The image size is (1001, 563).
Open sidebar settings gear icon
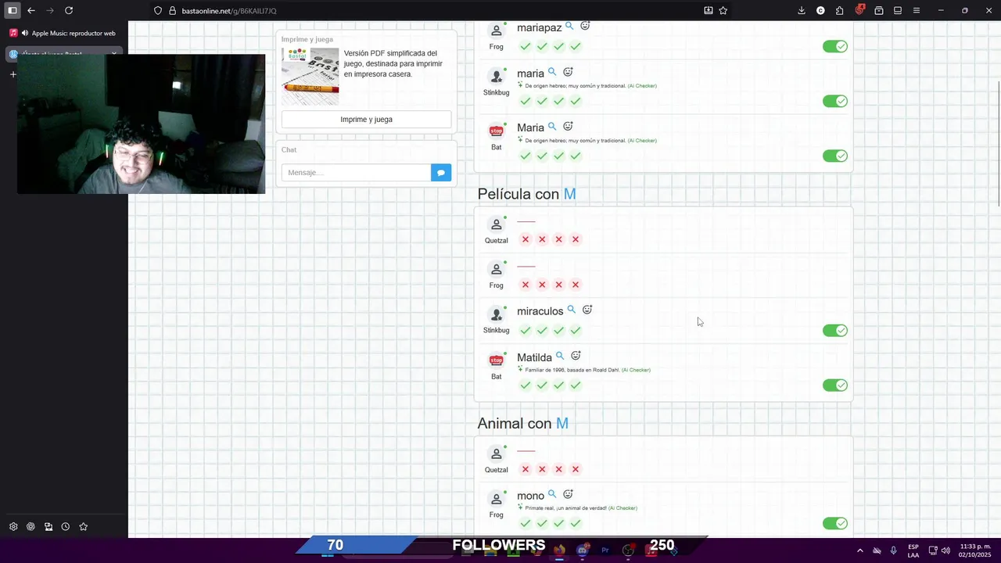[13, 527]
